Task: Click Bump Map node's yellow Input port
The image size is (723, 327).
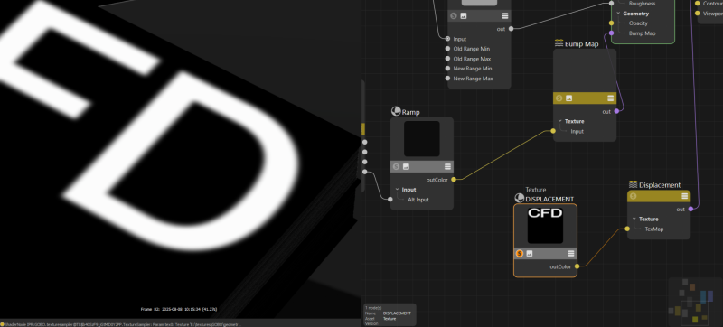Action: pyautogui.click(x=553, y=131)
